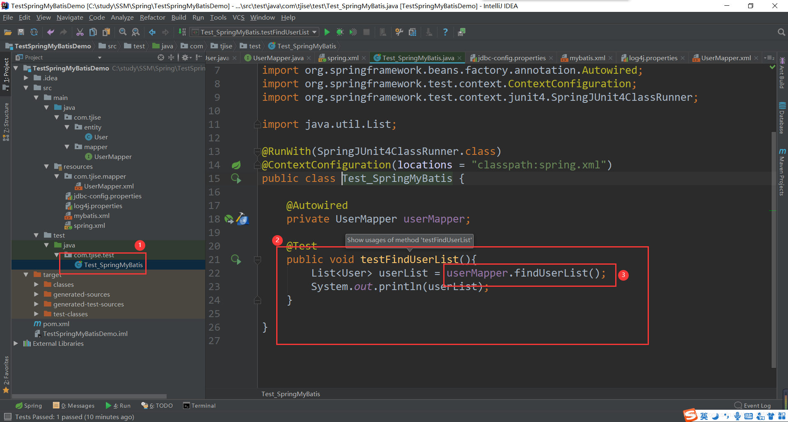The width and height of the screenshot is (788, 422).
Task: Open Event Log panel
Action: (753, 406)
